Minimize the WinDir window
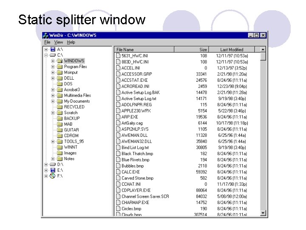The image size is (306, 230). 251,35
